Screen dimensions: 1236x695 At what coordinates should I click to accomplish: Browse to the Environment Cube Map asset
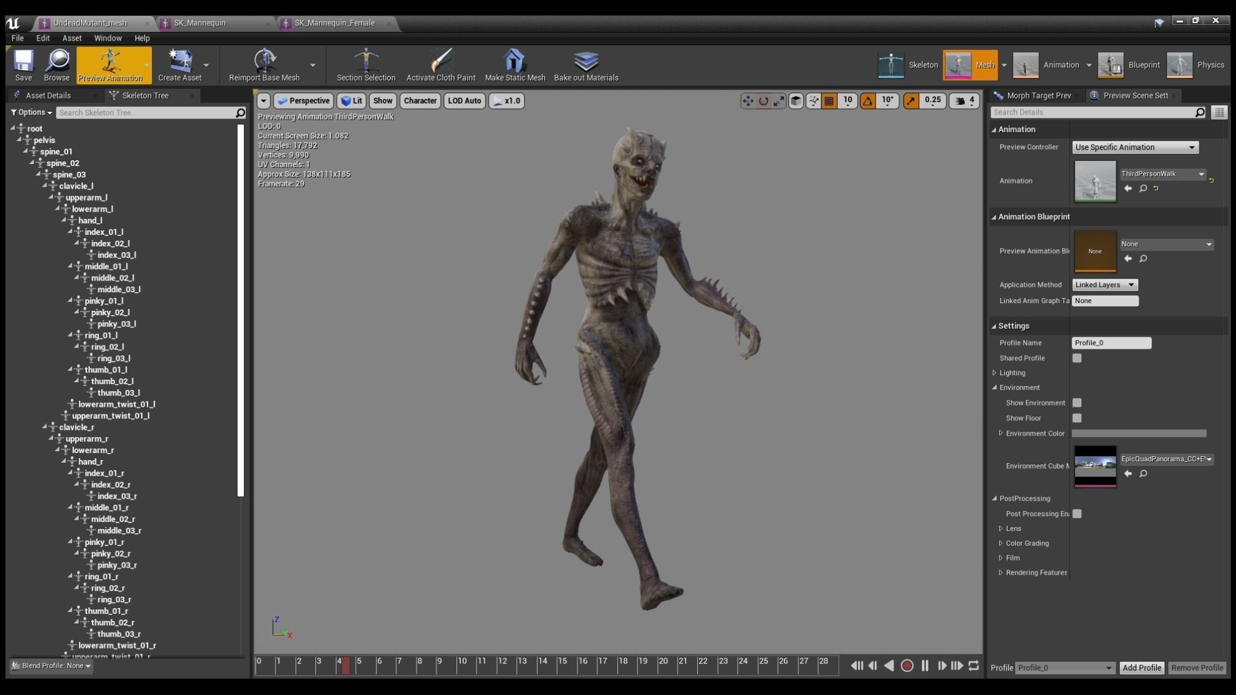pyautogui.click(x=1143, y=474)
